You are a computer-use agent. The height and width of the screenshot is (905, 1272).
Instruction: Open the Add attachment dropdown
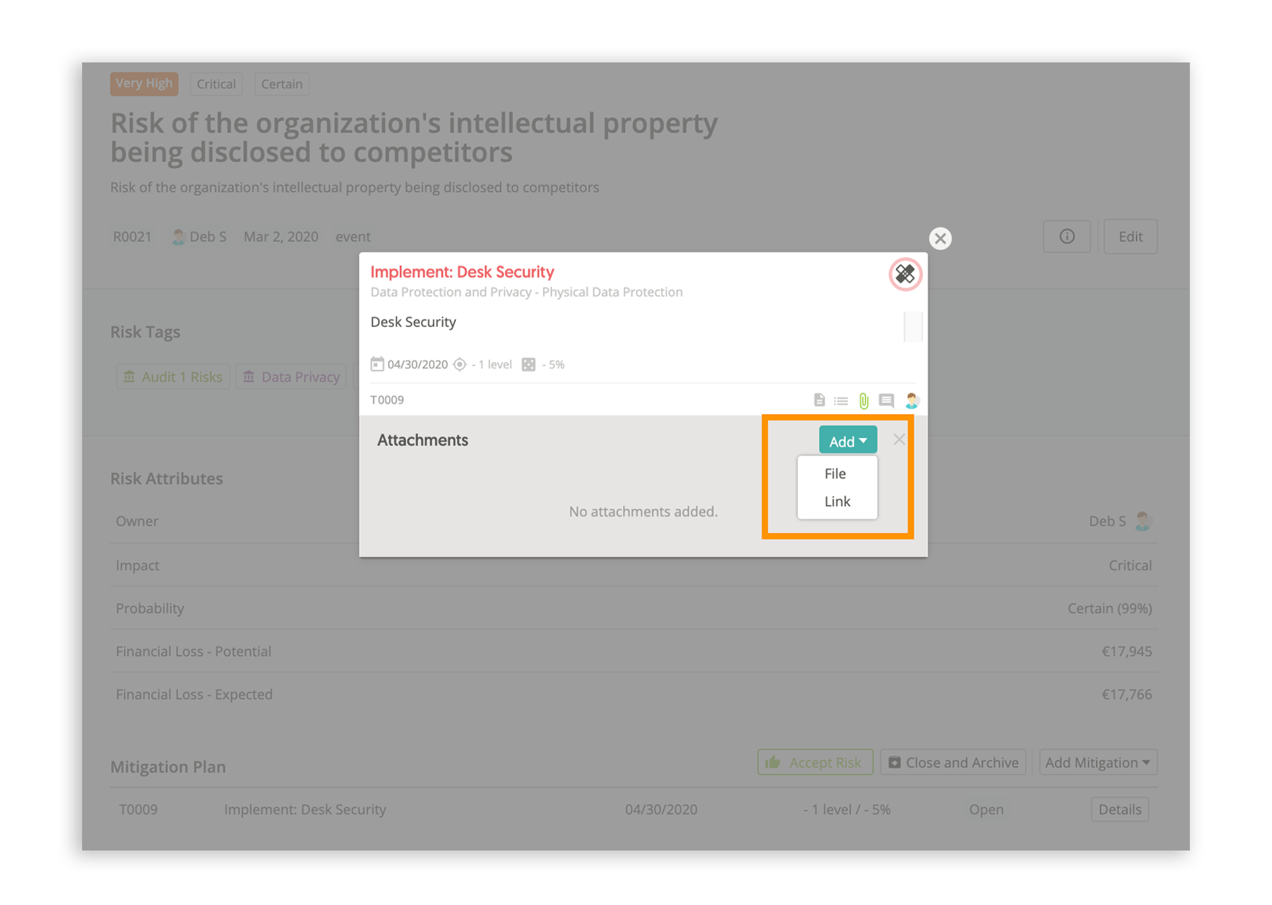[x=848, y=441]
